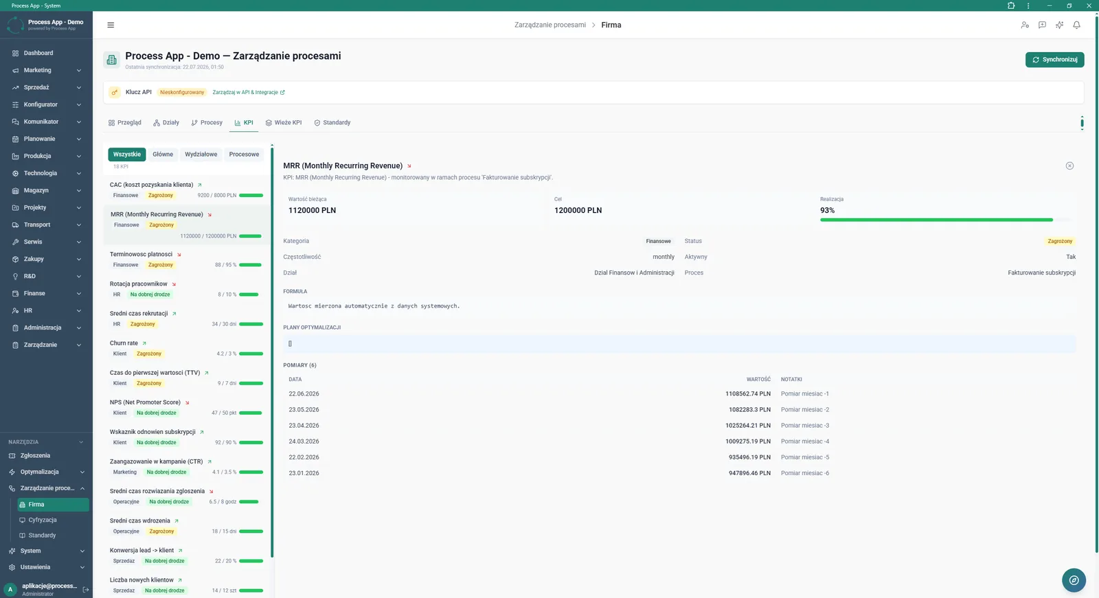
Task: Expand the Planowanie sidebar section
Action: [46, 139]
